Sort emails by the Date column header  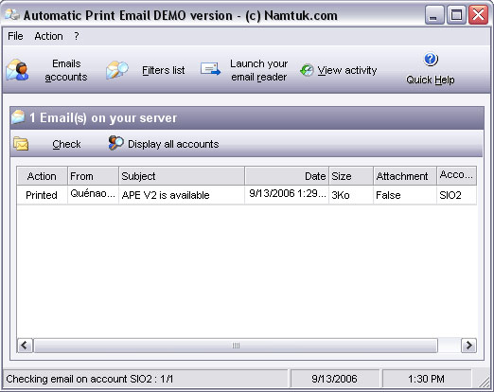pos(287,176)
